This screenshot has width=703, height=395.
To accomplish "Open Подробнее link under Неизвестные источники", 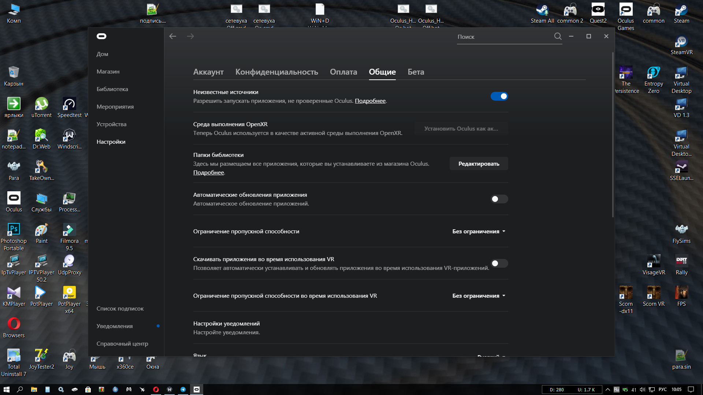I will (370, 101).
